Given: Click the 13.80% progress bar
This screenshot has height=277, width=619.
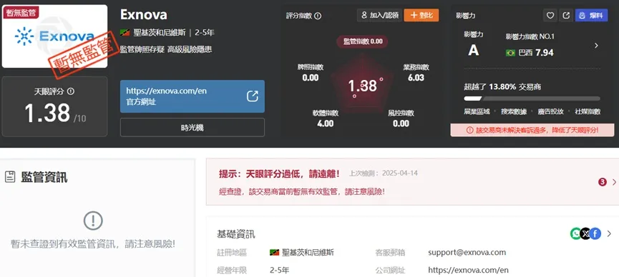Looking at the screenshot, I should tap(532, 99).
